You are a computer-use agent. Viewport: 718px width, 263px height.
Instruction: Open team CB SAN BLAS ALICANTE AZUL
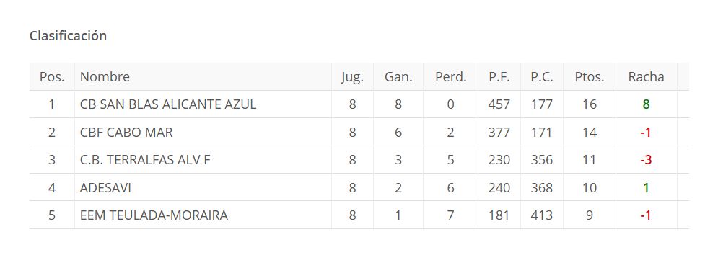click(x=168, y=104)
